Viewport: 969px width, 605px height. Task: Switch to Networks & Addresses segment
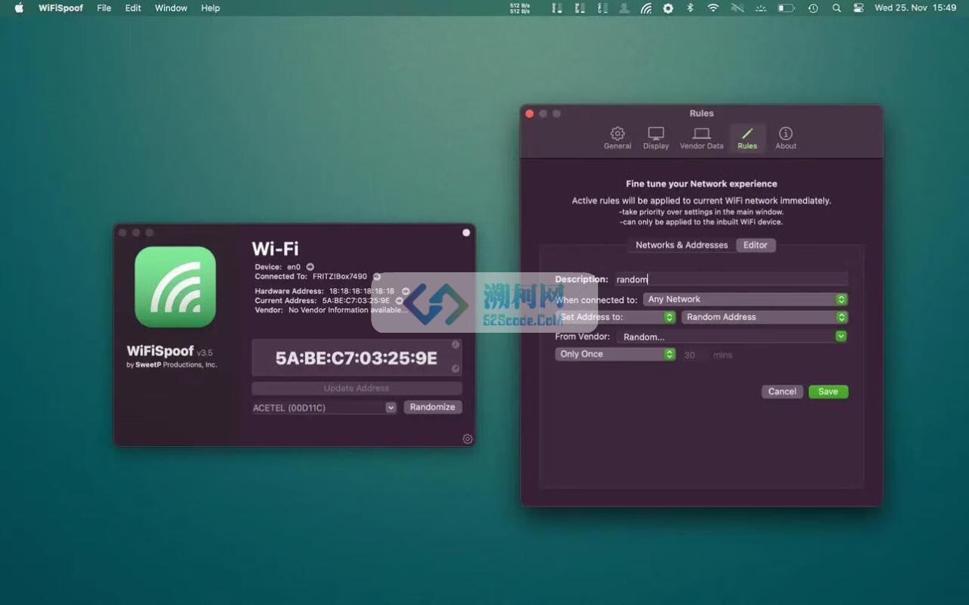coord(681,245)
